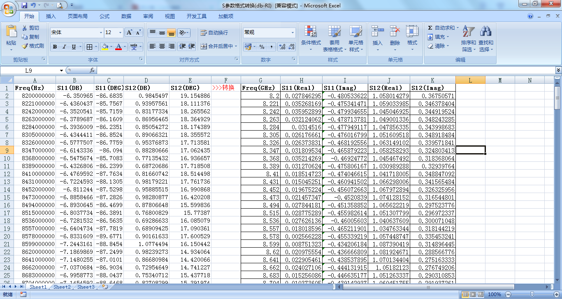Undo the last action in the quick access toolbar
562x299 pixels.
coord(33,5)
